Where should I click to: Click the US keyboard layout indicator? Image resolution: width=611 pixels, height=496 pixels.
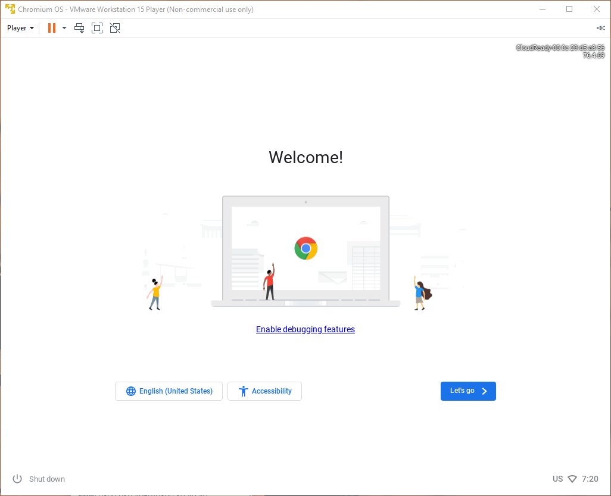[557, 479]
